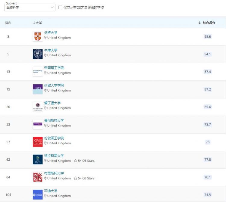Click the red King's College London logo
226x202 pixels.
tap(38, 142)
